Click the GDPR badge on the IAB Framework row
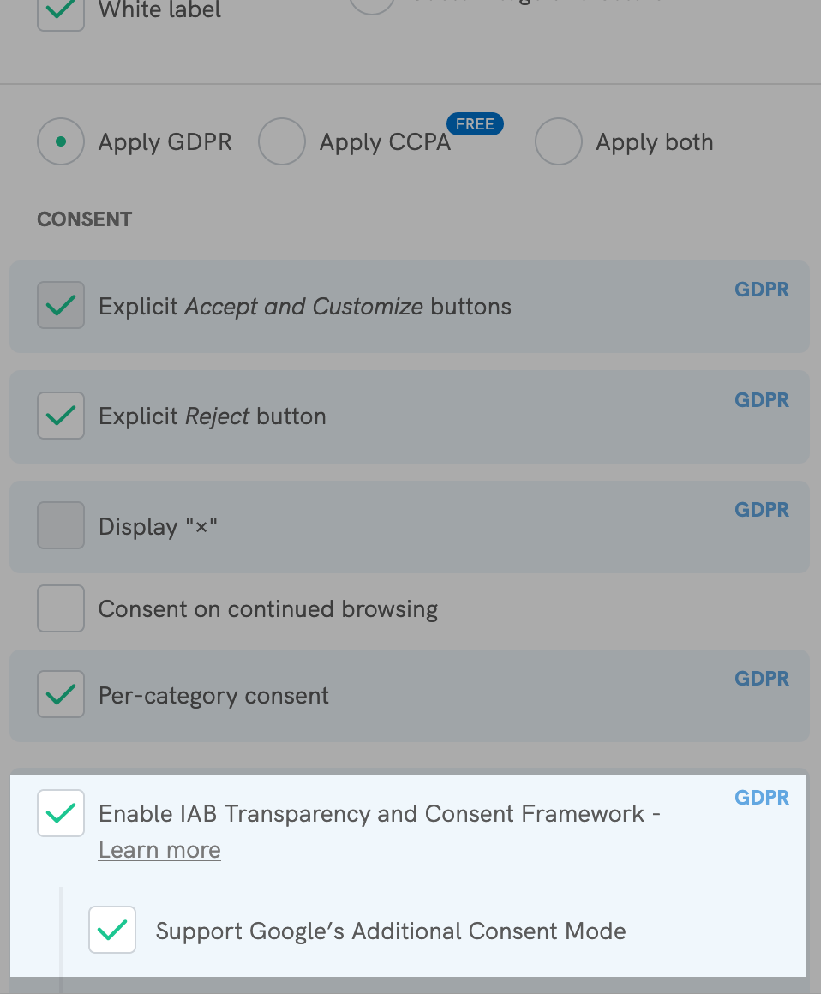Screen dimensions: 821x994 pyautogui.click(x=761, y=797)
